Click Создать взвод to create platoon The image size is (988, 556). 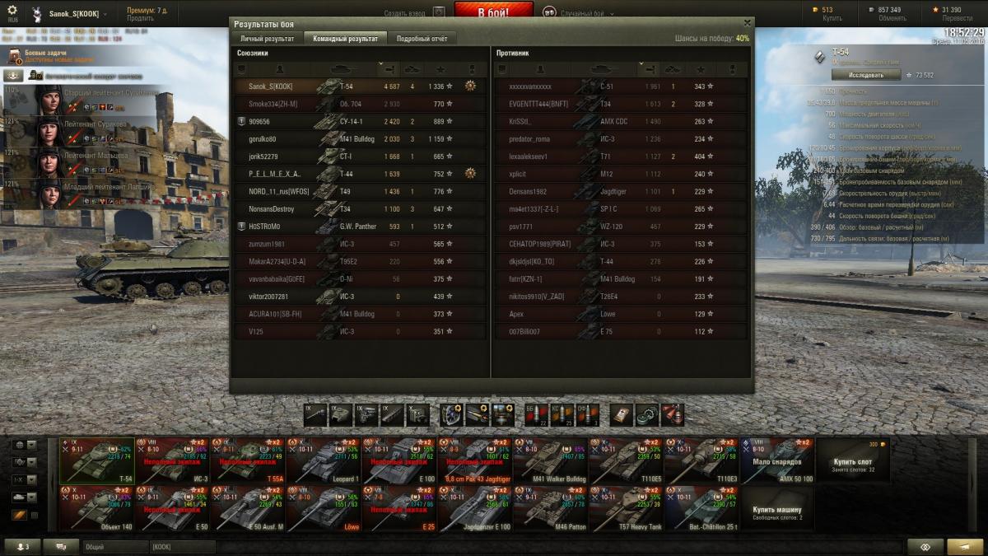point(405,13)
